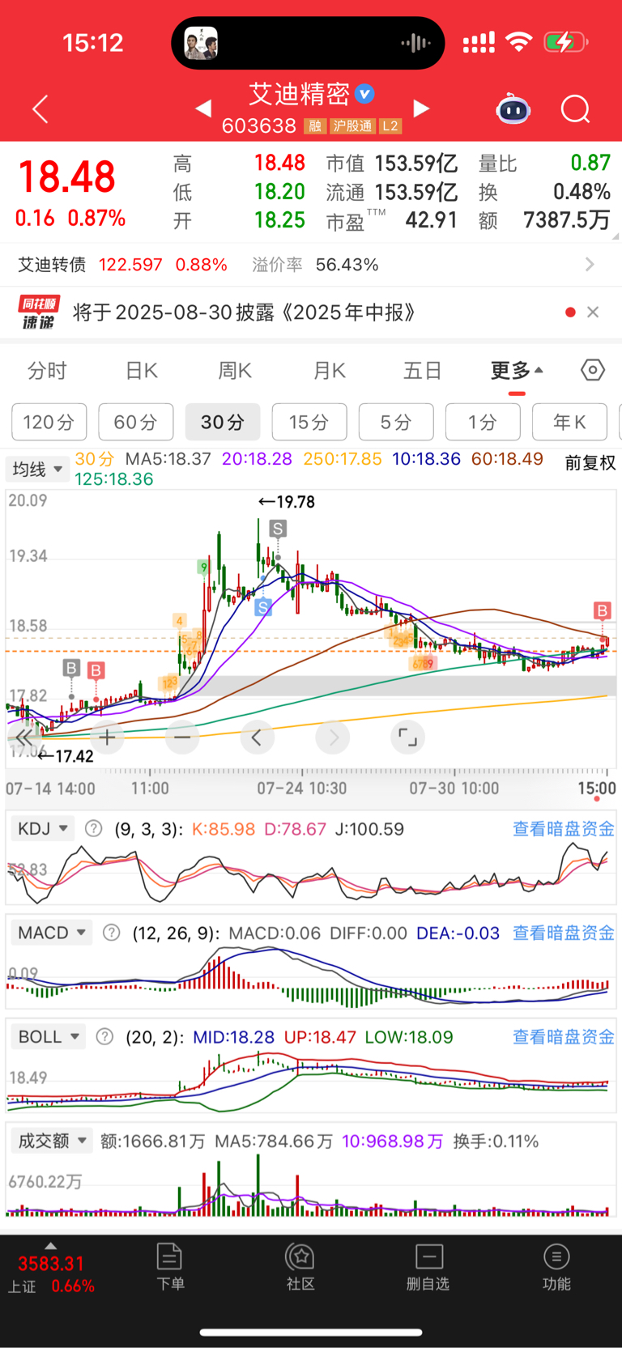Viewport: 622px width, 1348px height.
Task: Tap the L2 level tag
Action: coord(390,125)
